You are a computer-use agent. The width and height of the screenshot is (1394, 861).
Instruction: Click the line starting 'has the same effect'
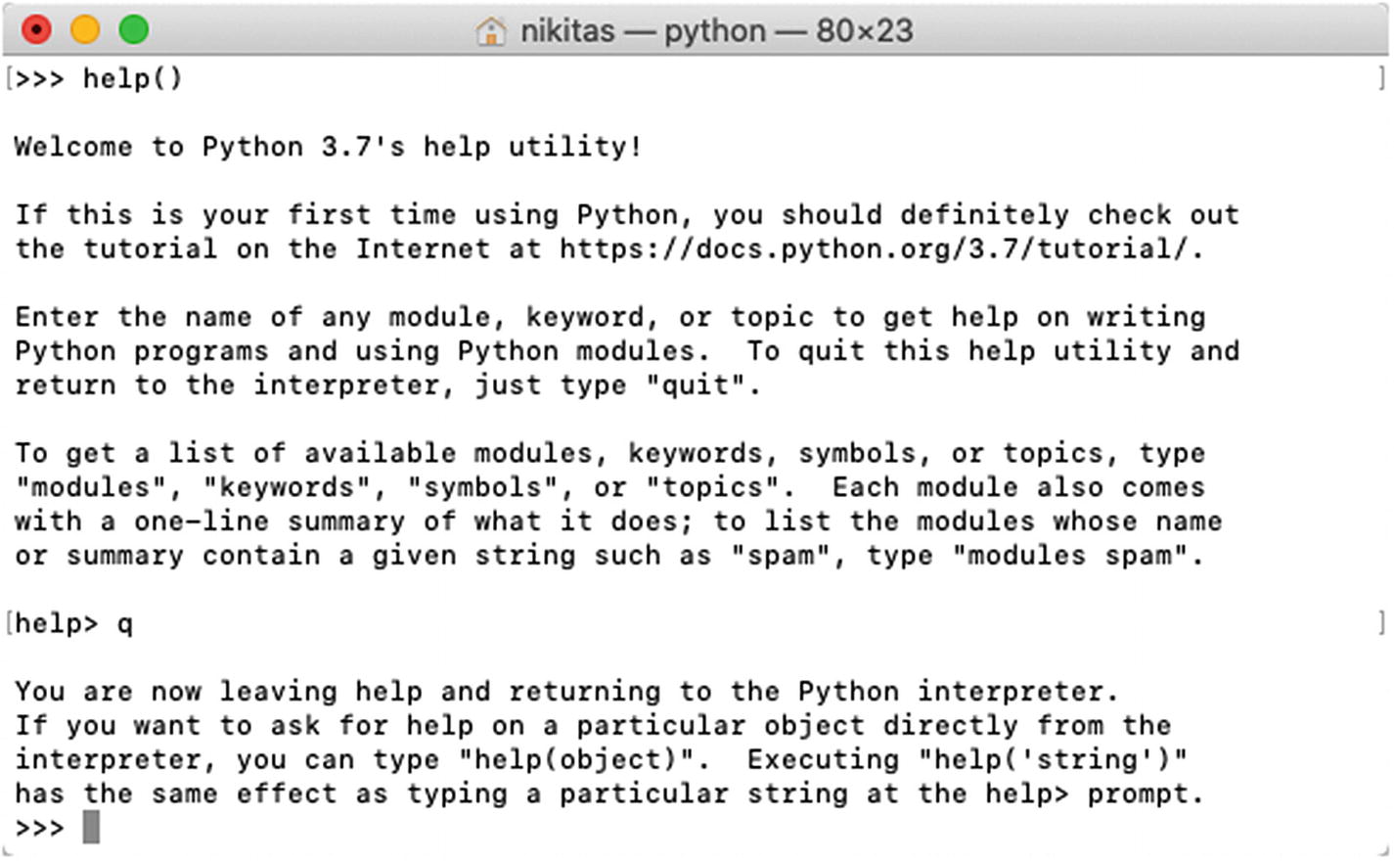pos(609,793)
